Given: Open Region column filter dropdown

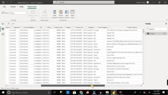Looking at the screenshot, I should pyautogui.click(x=73, y=27).
